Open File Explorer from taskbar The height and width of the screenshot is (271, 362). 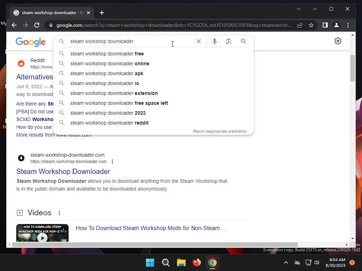[x=181, y=263]
